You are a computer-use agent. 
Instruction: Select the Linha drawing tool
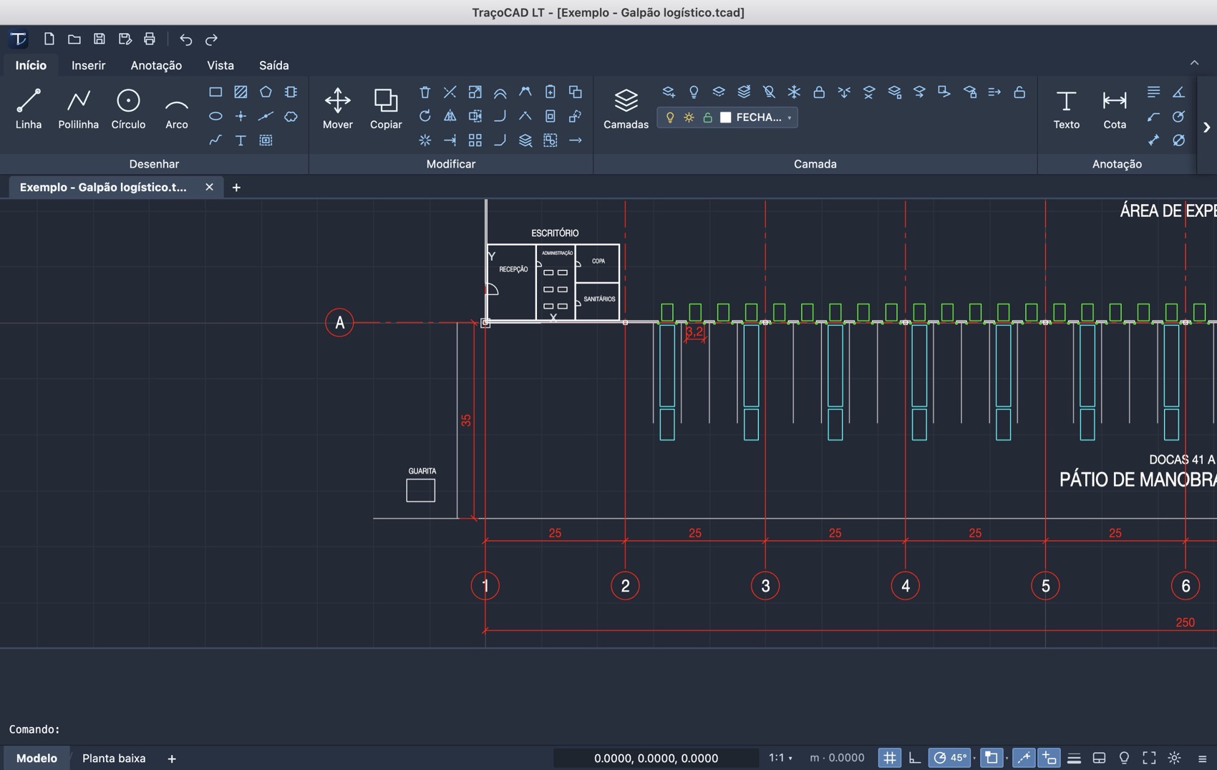tap(29, 109)
